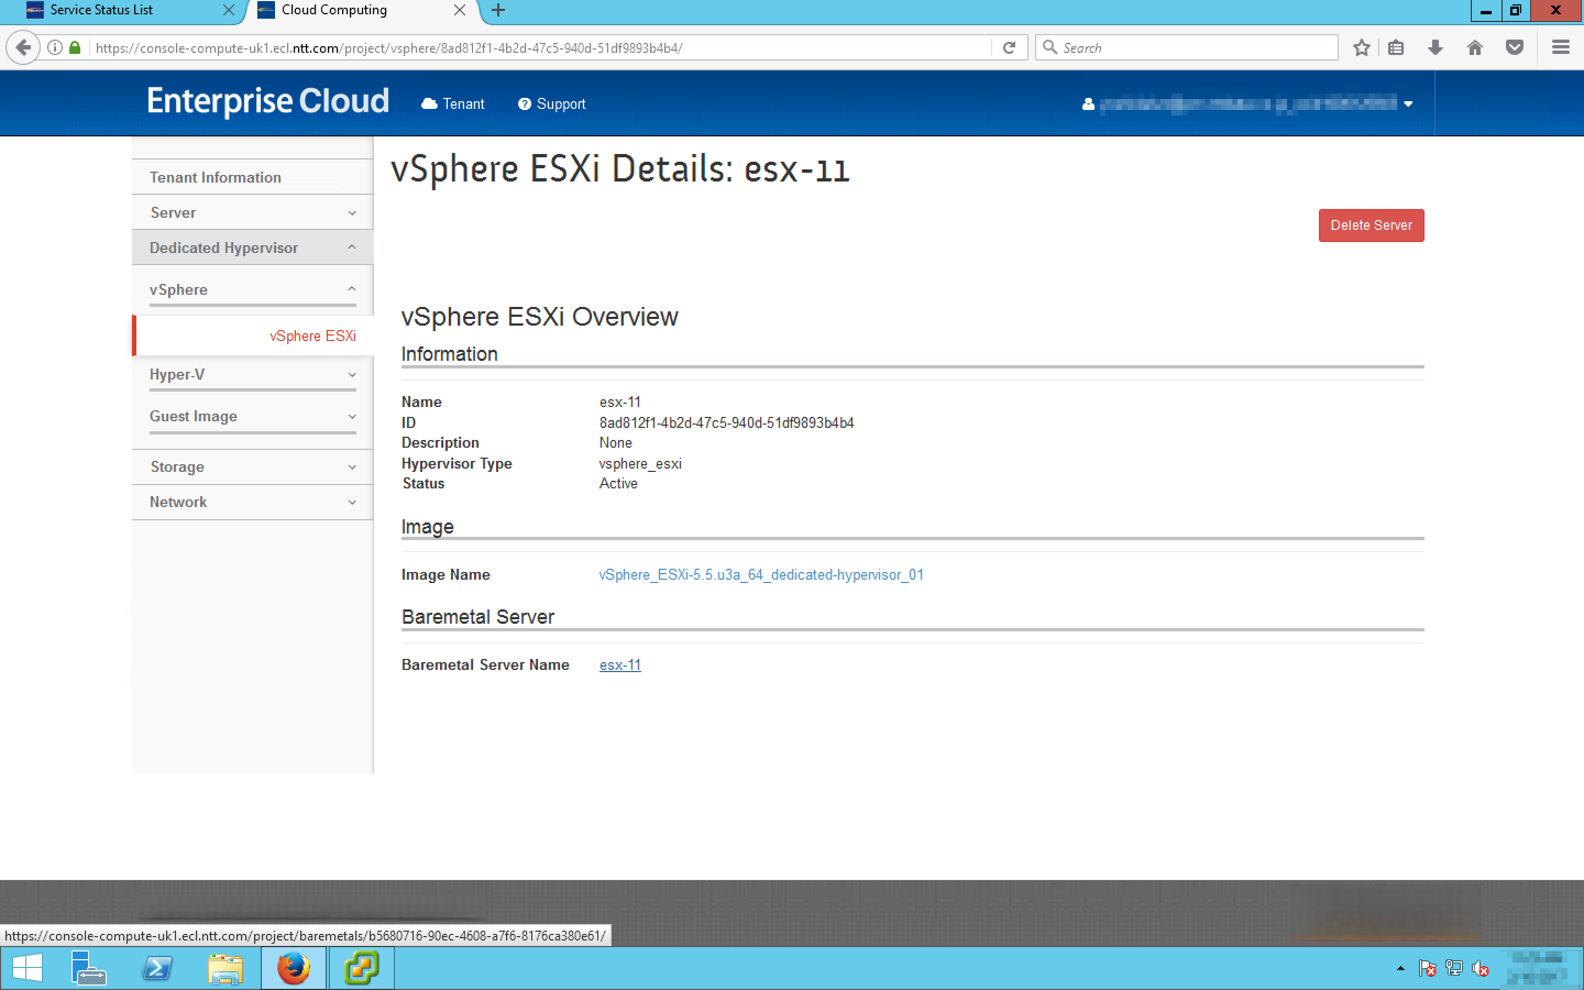Open PowerShell from the taskbar
The height and width of the screenshot is (990, 1584).
(x=157, y=968)
